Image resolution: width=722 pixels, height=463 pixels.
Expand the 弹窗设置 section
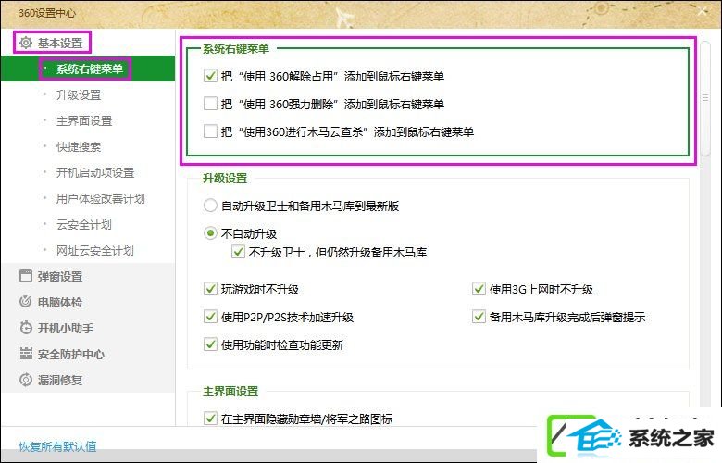(x=60, y=277)
